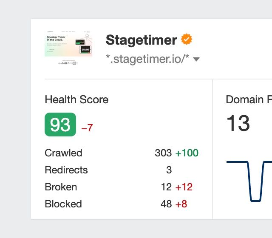Click the +100 crawled pages change
This screenshot has height=238, width=272.
[x=187, y=153]
